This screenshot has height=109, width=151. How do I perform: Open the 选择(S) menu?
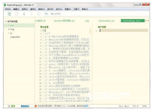(25, 9)
